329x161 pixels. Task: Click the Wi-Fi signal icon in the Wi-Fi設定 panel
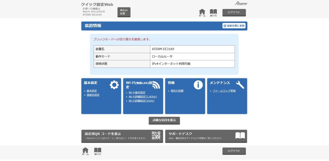pos(157,85)
